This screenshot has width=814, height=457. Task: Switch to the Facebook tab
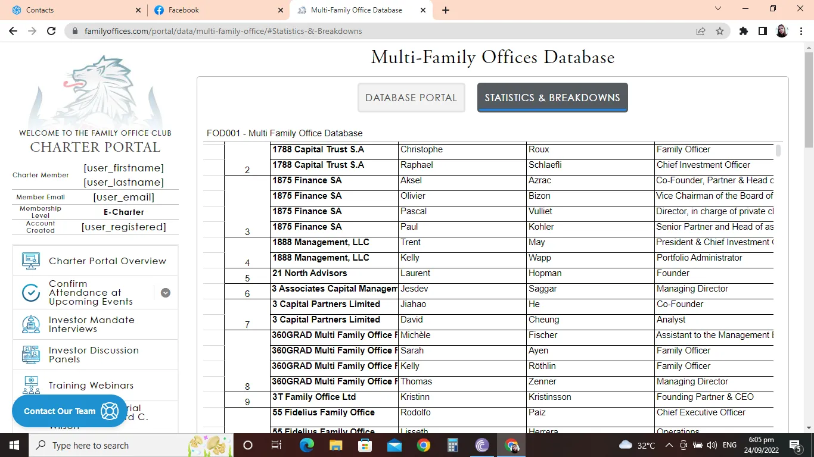tap(218, 10)
